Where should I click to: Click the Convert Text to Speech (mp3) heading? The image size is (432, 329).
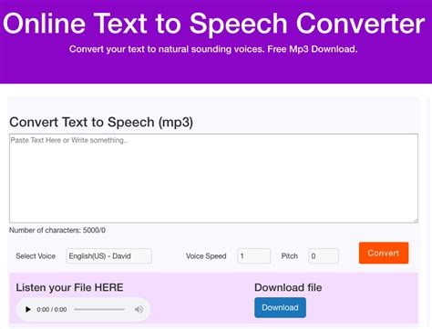tap(101, 123)
